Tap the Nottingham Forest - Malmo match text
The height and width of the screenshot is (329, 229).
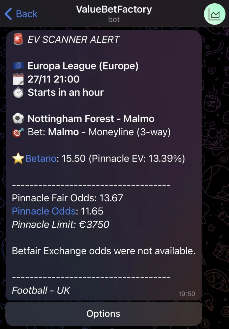[91, 118]
